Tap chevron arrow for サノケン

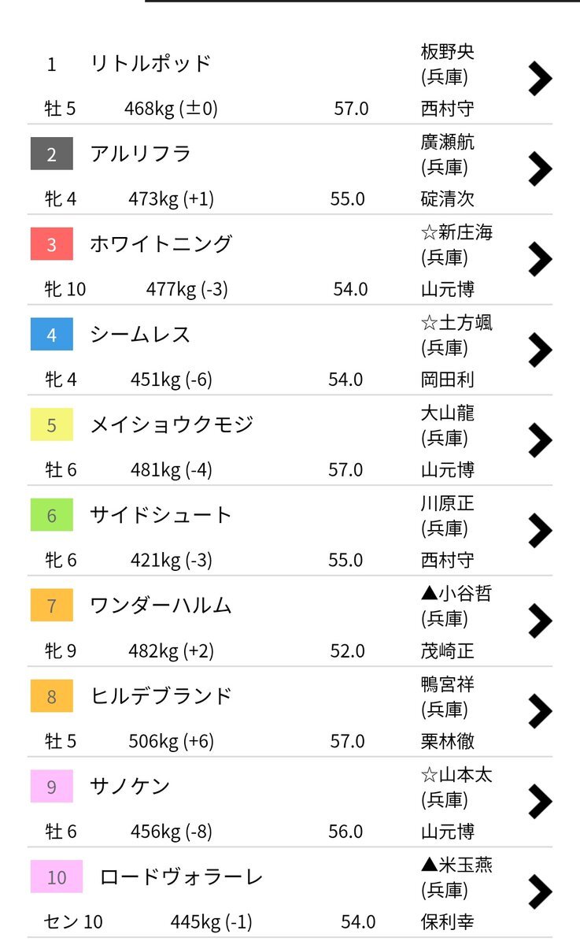pos(540,802)
